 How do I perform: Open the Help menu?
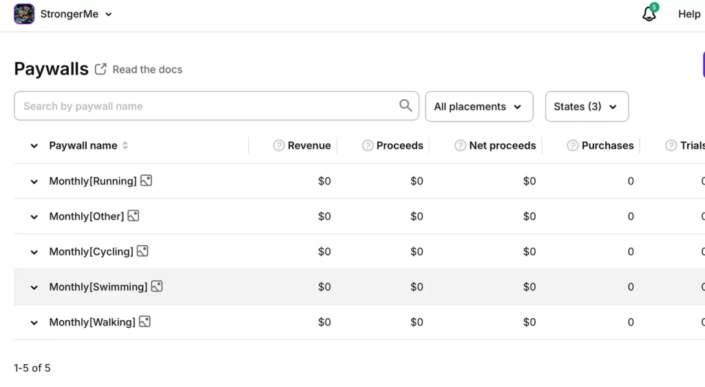click(x=688, y=14)
